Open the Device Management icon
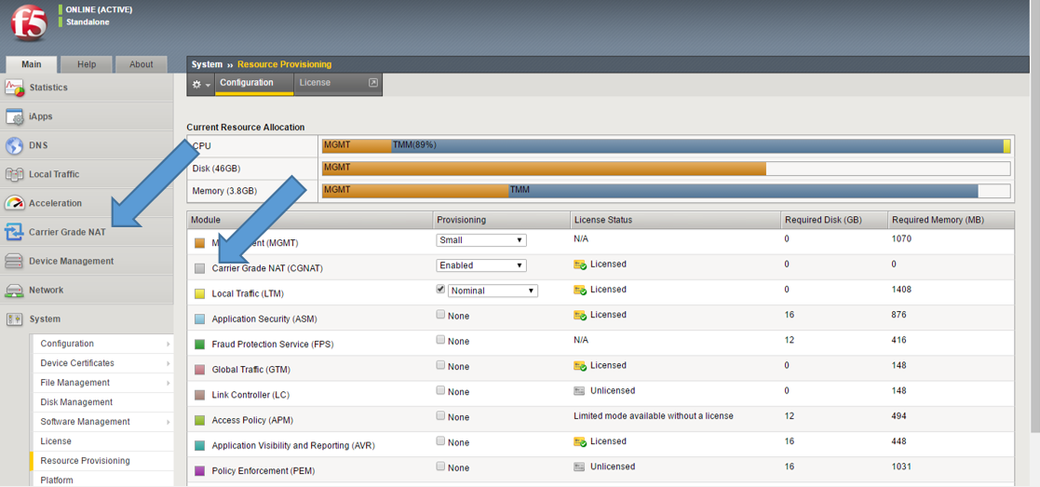This screenshot has width=1040, height=487. (x=14, y=261)
